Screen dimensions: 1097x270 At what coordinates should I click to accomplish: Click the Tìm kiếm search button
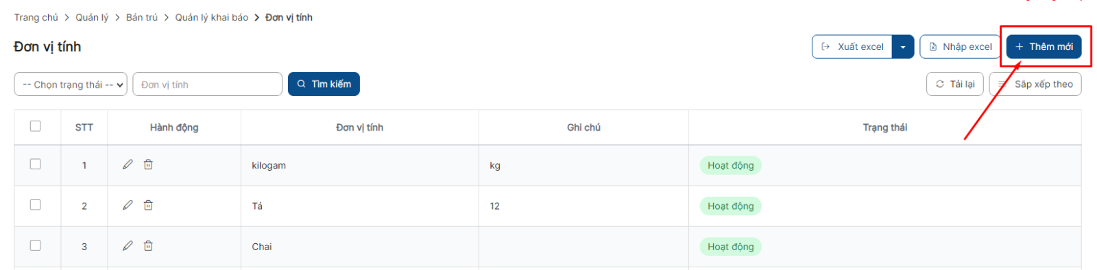[324, 84]
